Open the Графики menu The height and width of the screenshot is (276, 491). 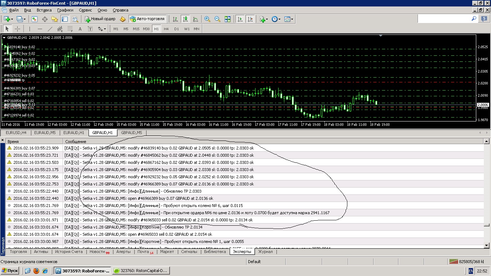[x=65, y=10]
